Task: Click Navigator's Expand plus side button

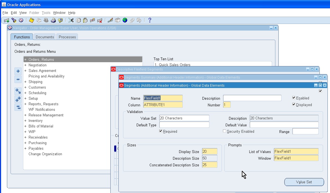Action: click(x=18, y=71)
